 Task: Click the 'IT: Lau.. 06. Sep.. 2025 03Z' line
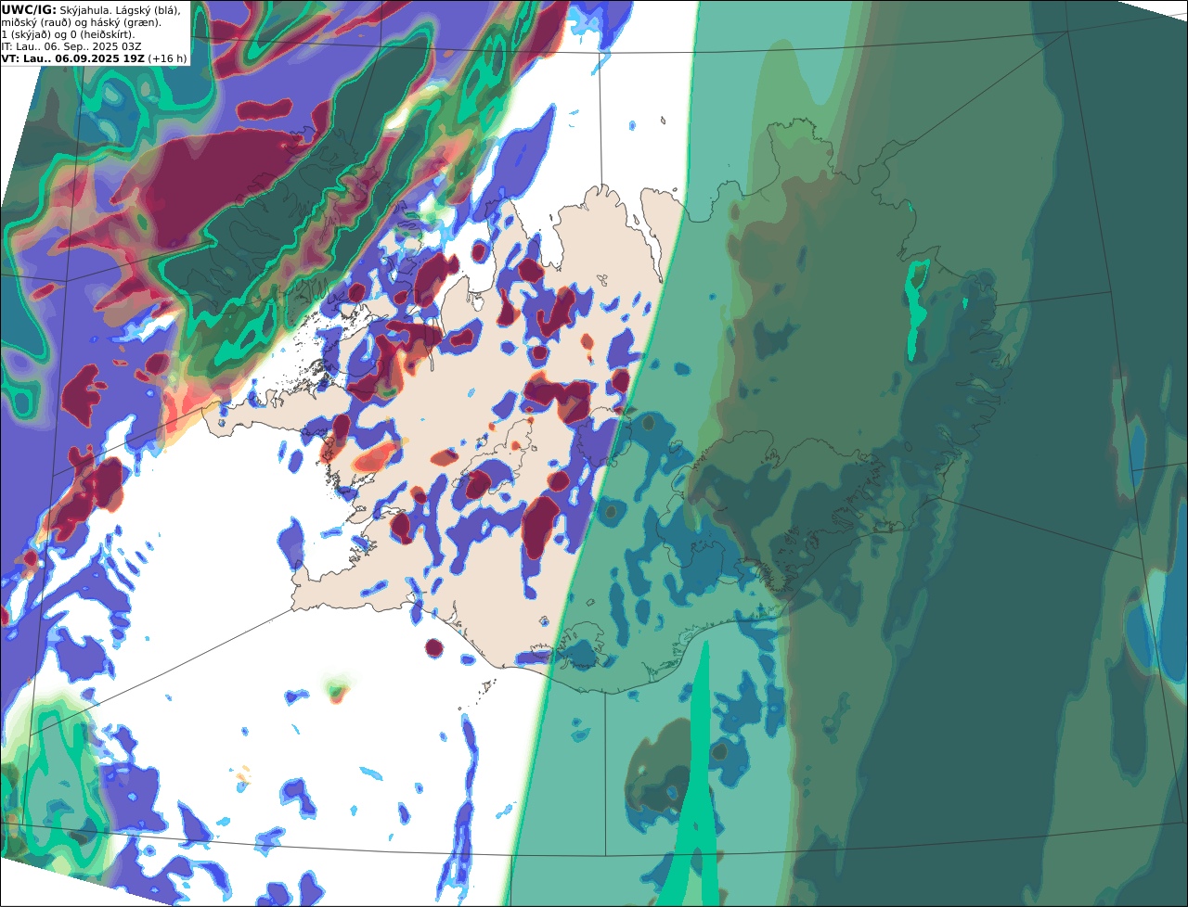[x=71, y=46]
